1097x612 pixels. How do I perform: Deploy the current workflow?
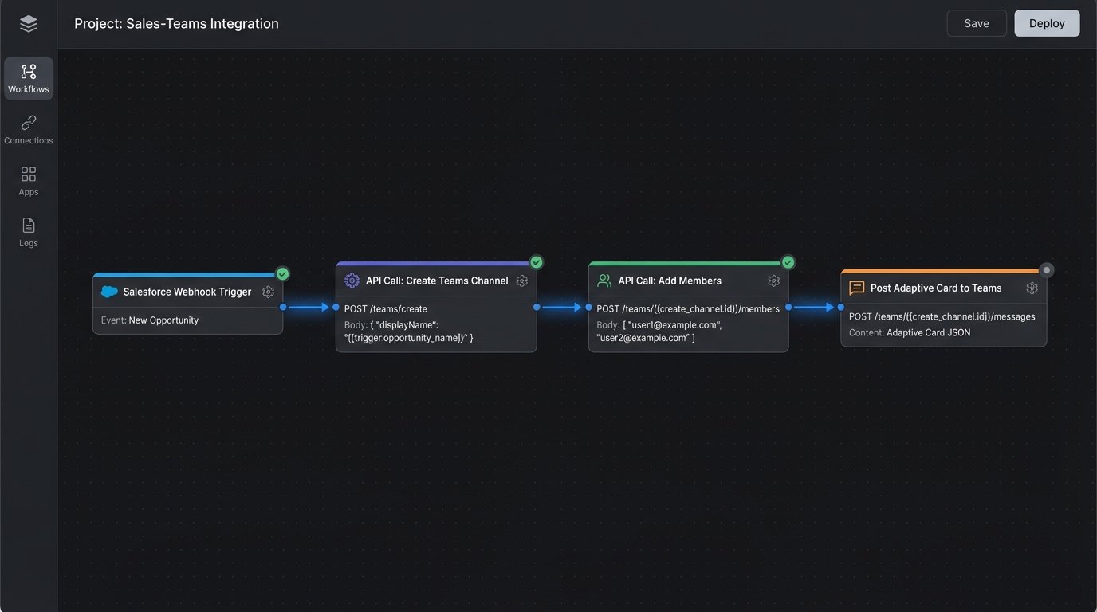[x=1046, y=23]
